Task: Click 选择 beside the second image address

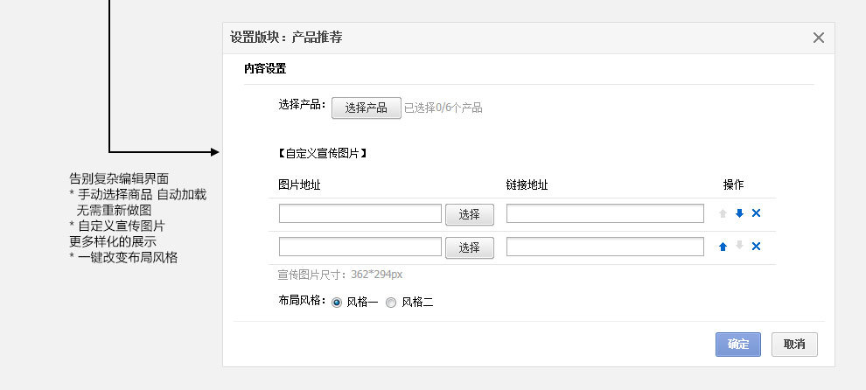Action: tap(469, 247)
